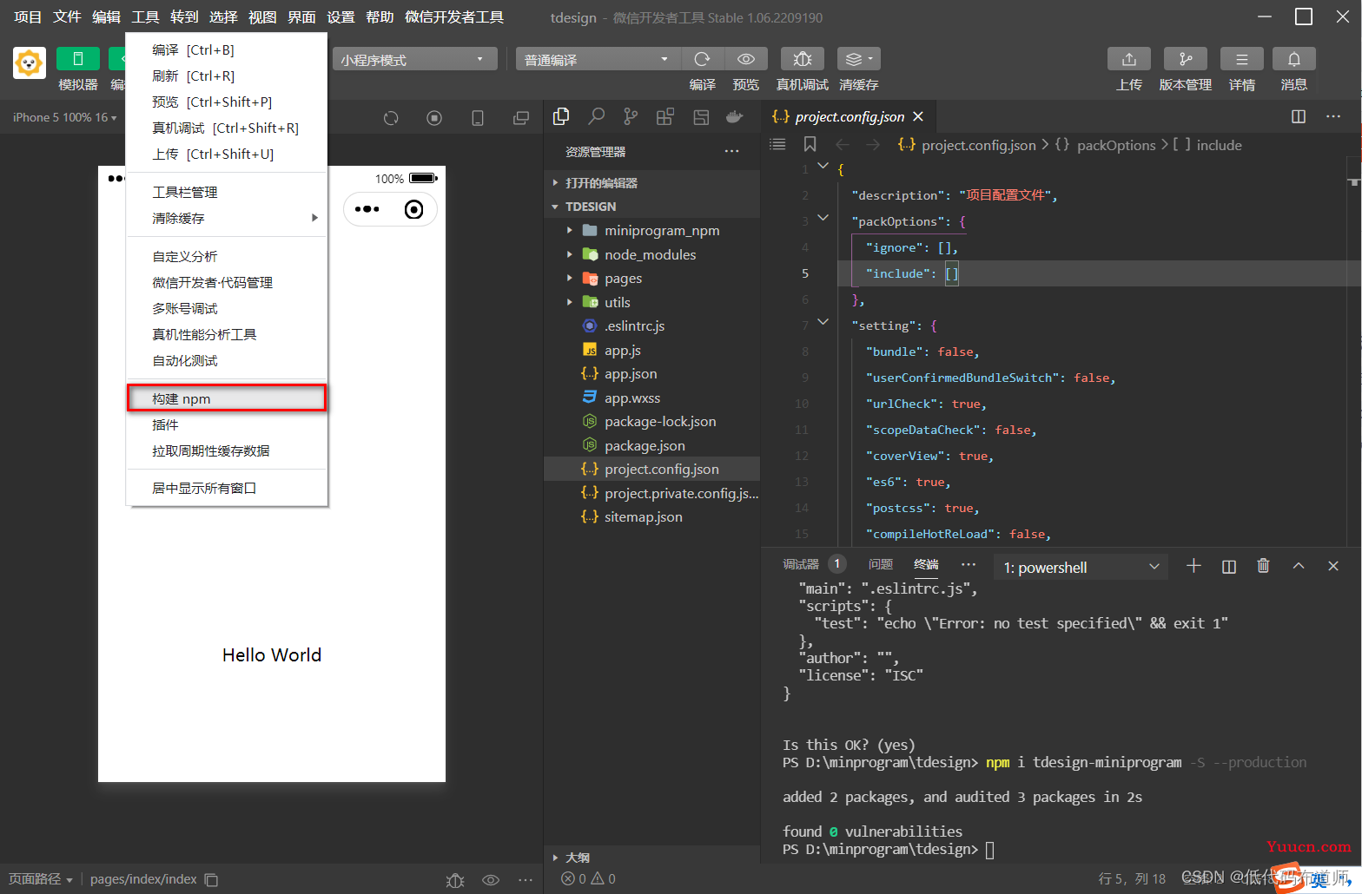Click the bug icon in the bottom status bar
This screenshot has height=894, width=1362.
pyautogui.click(x=455, y=880)
